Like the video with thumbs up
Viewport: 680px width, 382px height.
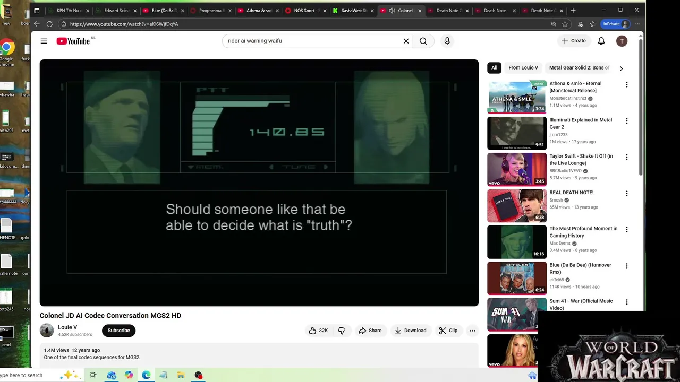319,331
